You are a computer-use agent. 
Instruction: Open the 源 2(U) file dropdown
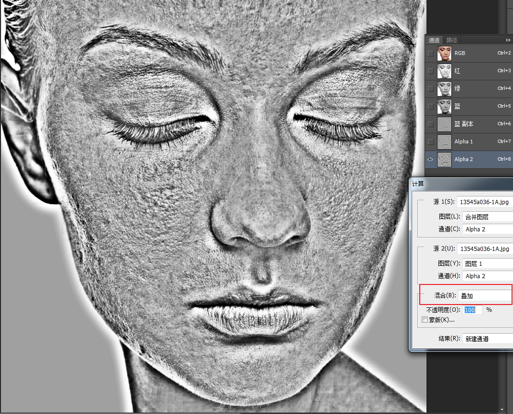[x=485, y=249]
